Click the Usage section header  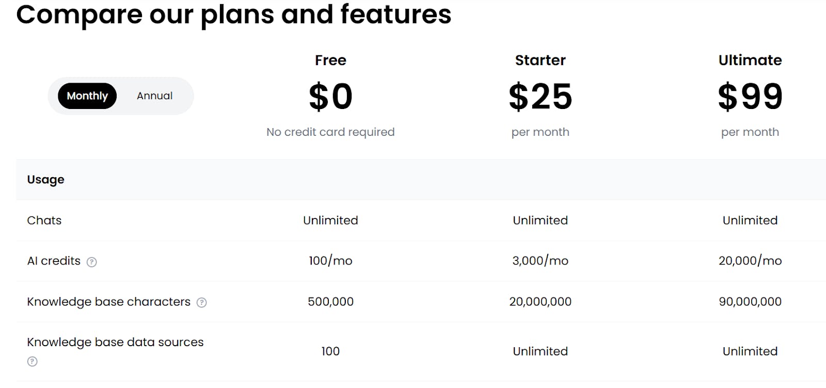point(45,180)
